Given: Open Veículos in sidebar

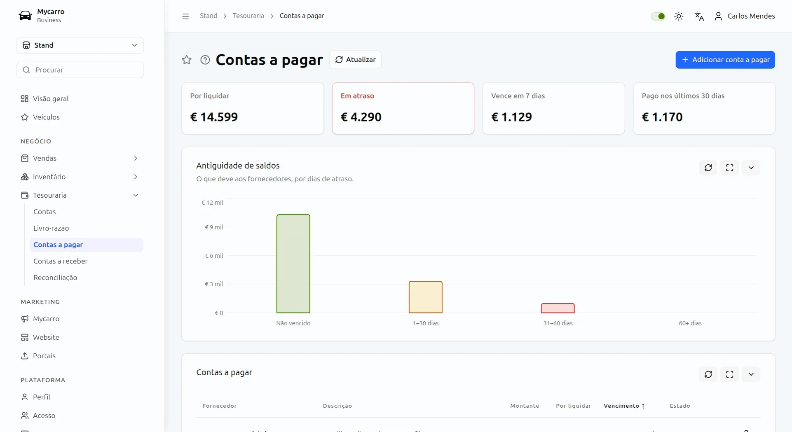Looking at the screenshot, I should (80, 117).
